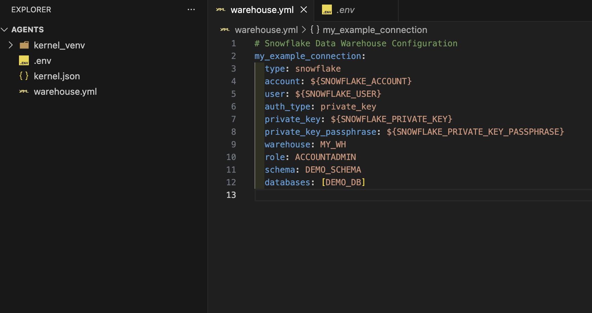The width and height of the screenshot is (592, 313).
Task: Place cursor on empty line 13
Action: point(352,195)
